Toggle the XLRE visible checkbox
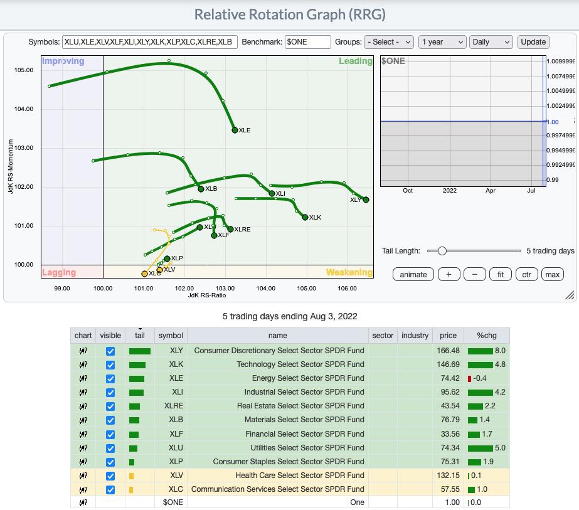Image resolution: width=579 pixels, height=510 pixels. (x=110, y=406)
